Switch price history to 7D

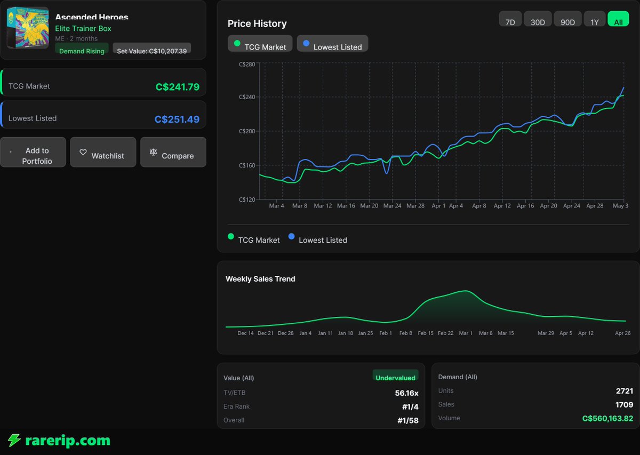[x=510, y=19]
